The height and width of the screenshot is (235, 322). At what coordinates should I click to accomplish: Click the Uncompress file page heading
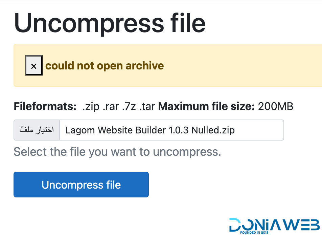coord(110,22)
